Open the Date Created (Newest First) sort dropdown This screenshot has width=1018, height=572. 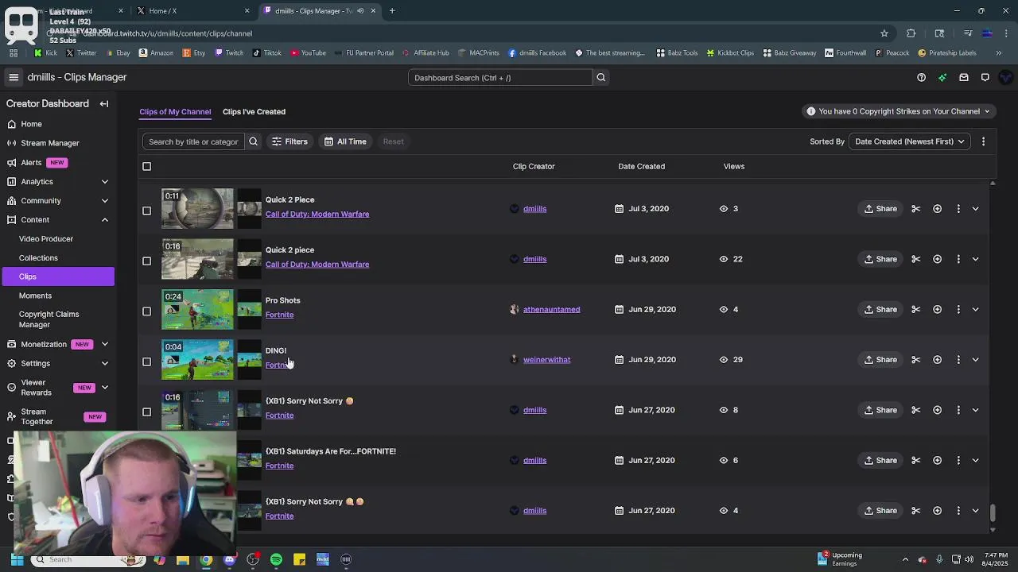tap(909, 141)
